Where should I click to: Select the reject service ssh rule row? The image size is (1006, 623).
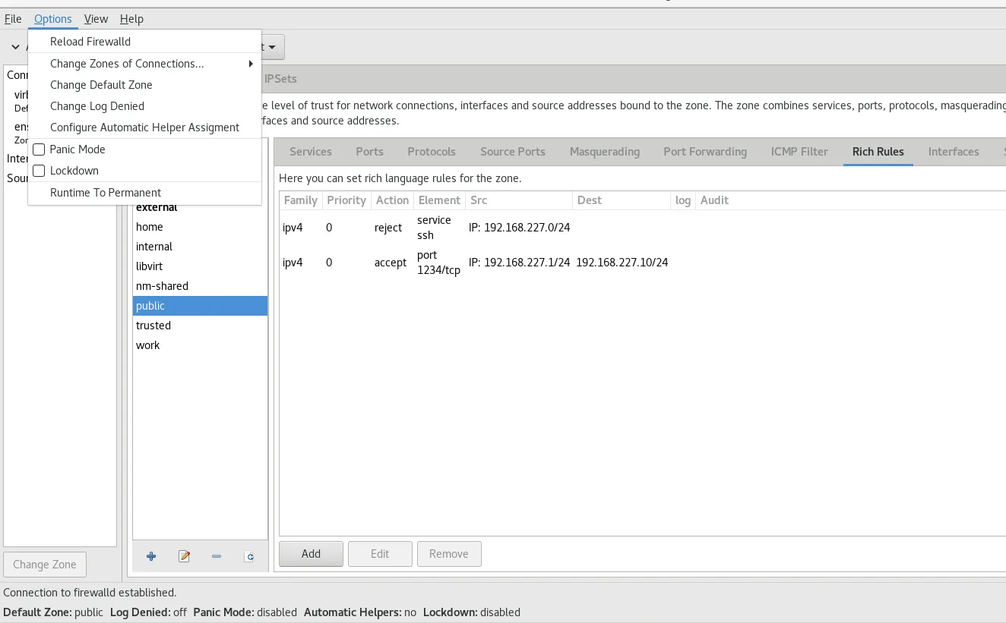click(x=642, y=228)
